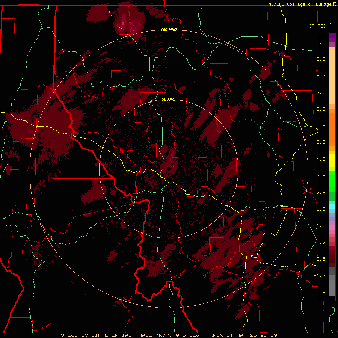This screenshot has height=338, width=338.
Task: Click the 100 NMI range ring label
Action: tap(169, 30)
